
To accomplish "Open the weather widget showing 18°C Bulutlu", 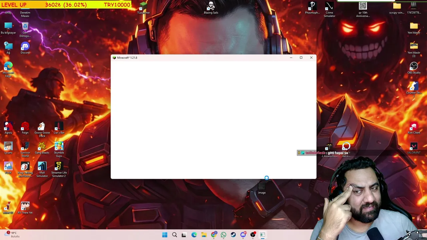I will pos(12,235).
